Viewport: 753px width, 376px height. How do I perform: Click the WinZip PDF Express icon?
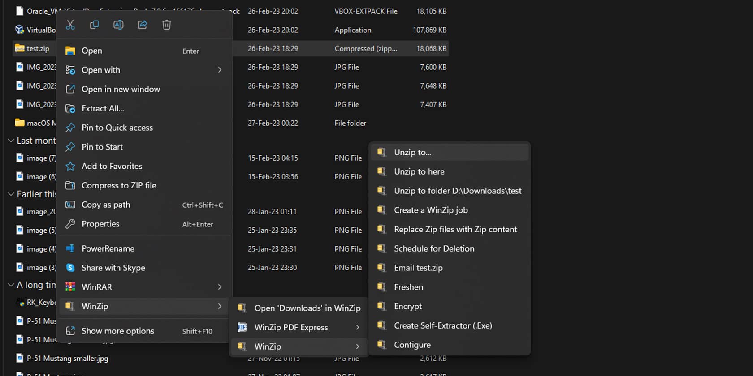242,327
